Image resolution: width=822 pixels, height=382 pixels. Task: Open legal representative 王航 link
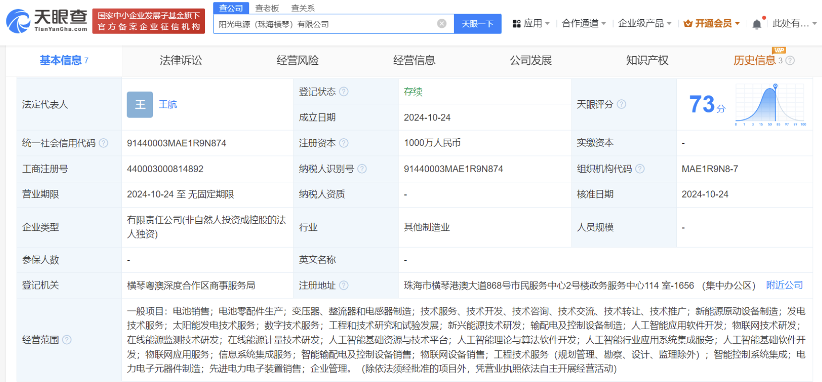168,105
